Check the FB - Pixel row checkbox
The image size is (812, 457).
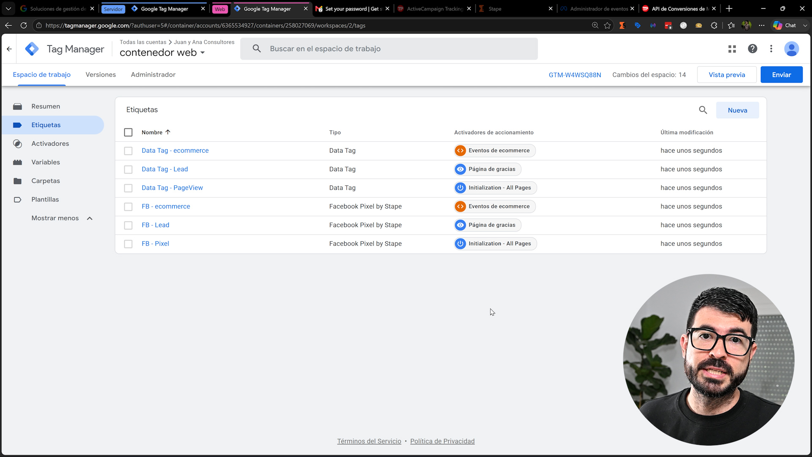coord(128,244)
